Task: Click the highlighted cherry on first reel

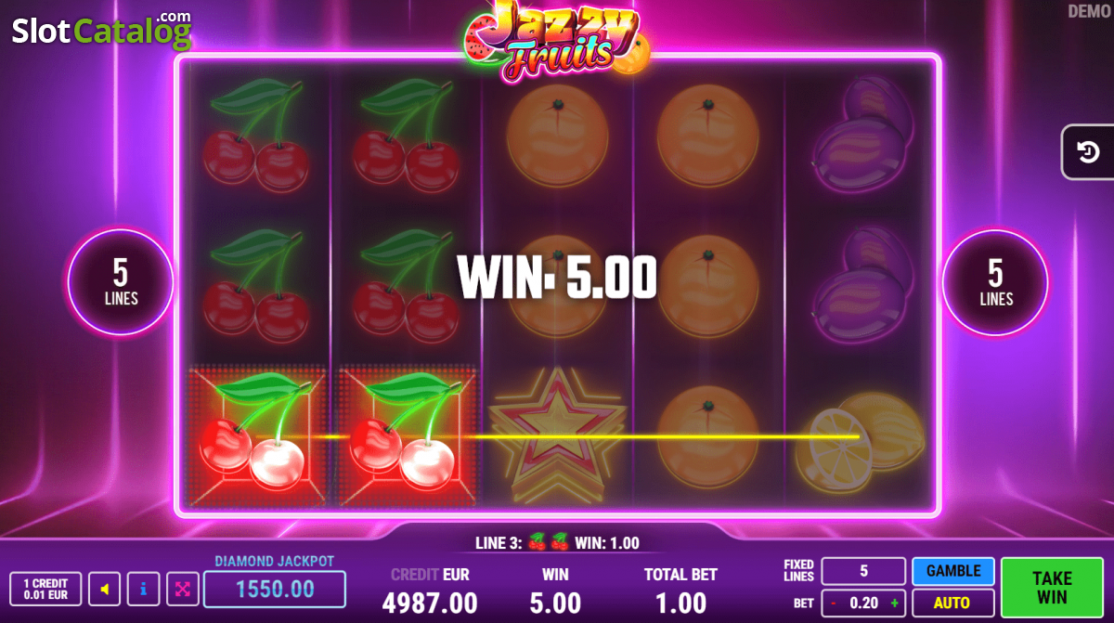Action: click(x=256, y=436)
